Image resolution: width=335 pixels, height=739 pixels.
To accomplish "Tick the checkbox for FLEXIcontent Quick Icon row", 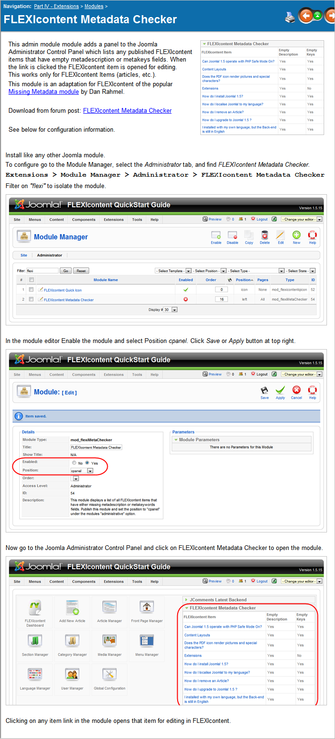I will [x=31, y=289].
